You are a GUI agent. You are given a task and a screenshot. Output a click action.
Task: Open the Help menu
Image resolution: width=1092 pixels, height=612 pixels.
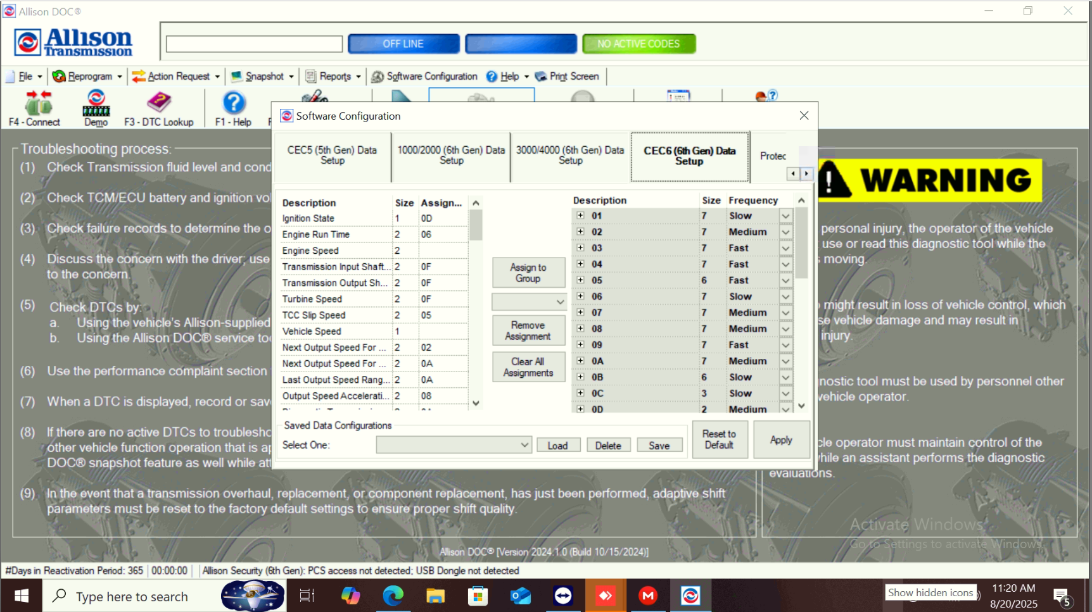coord(507,77)
